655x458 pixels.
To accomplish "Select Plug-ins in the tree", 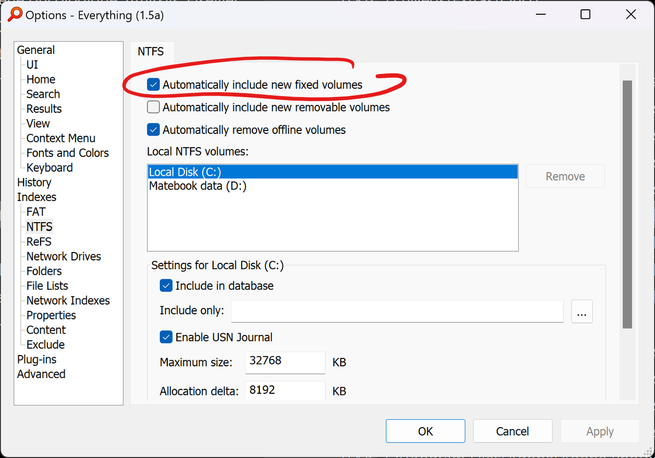I will click(37, 360).
